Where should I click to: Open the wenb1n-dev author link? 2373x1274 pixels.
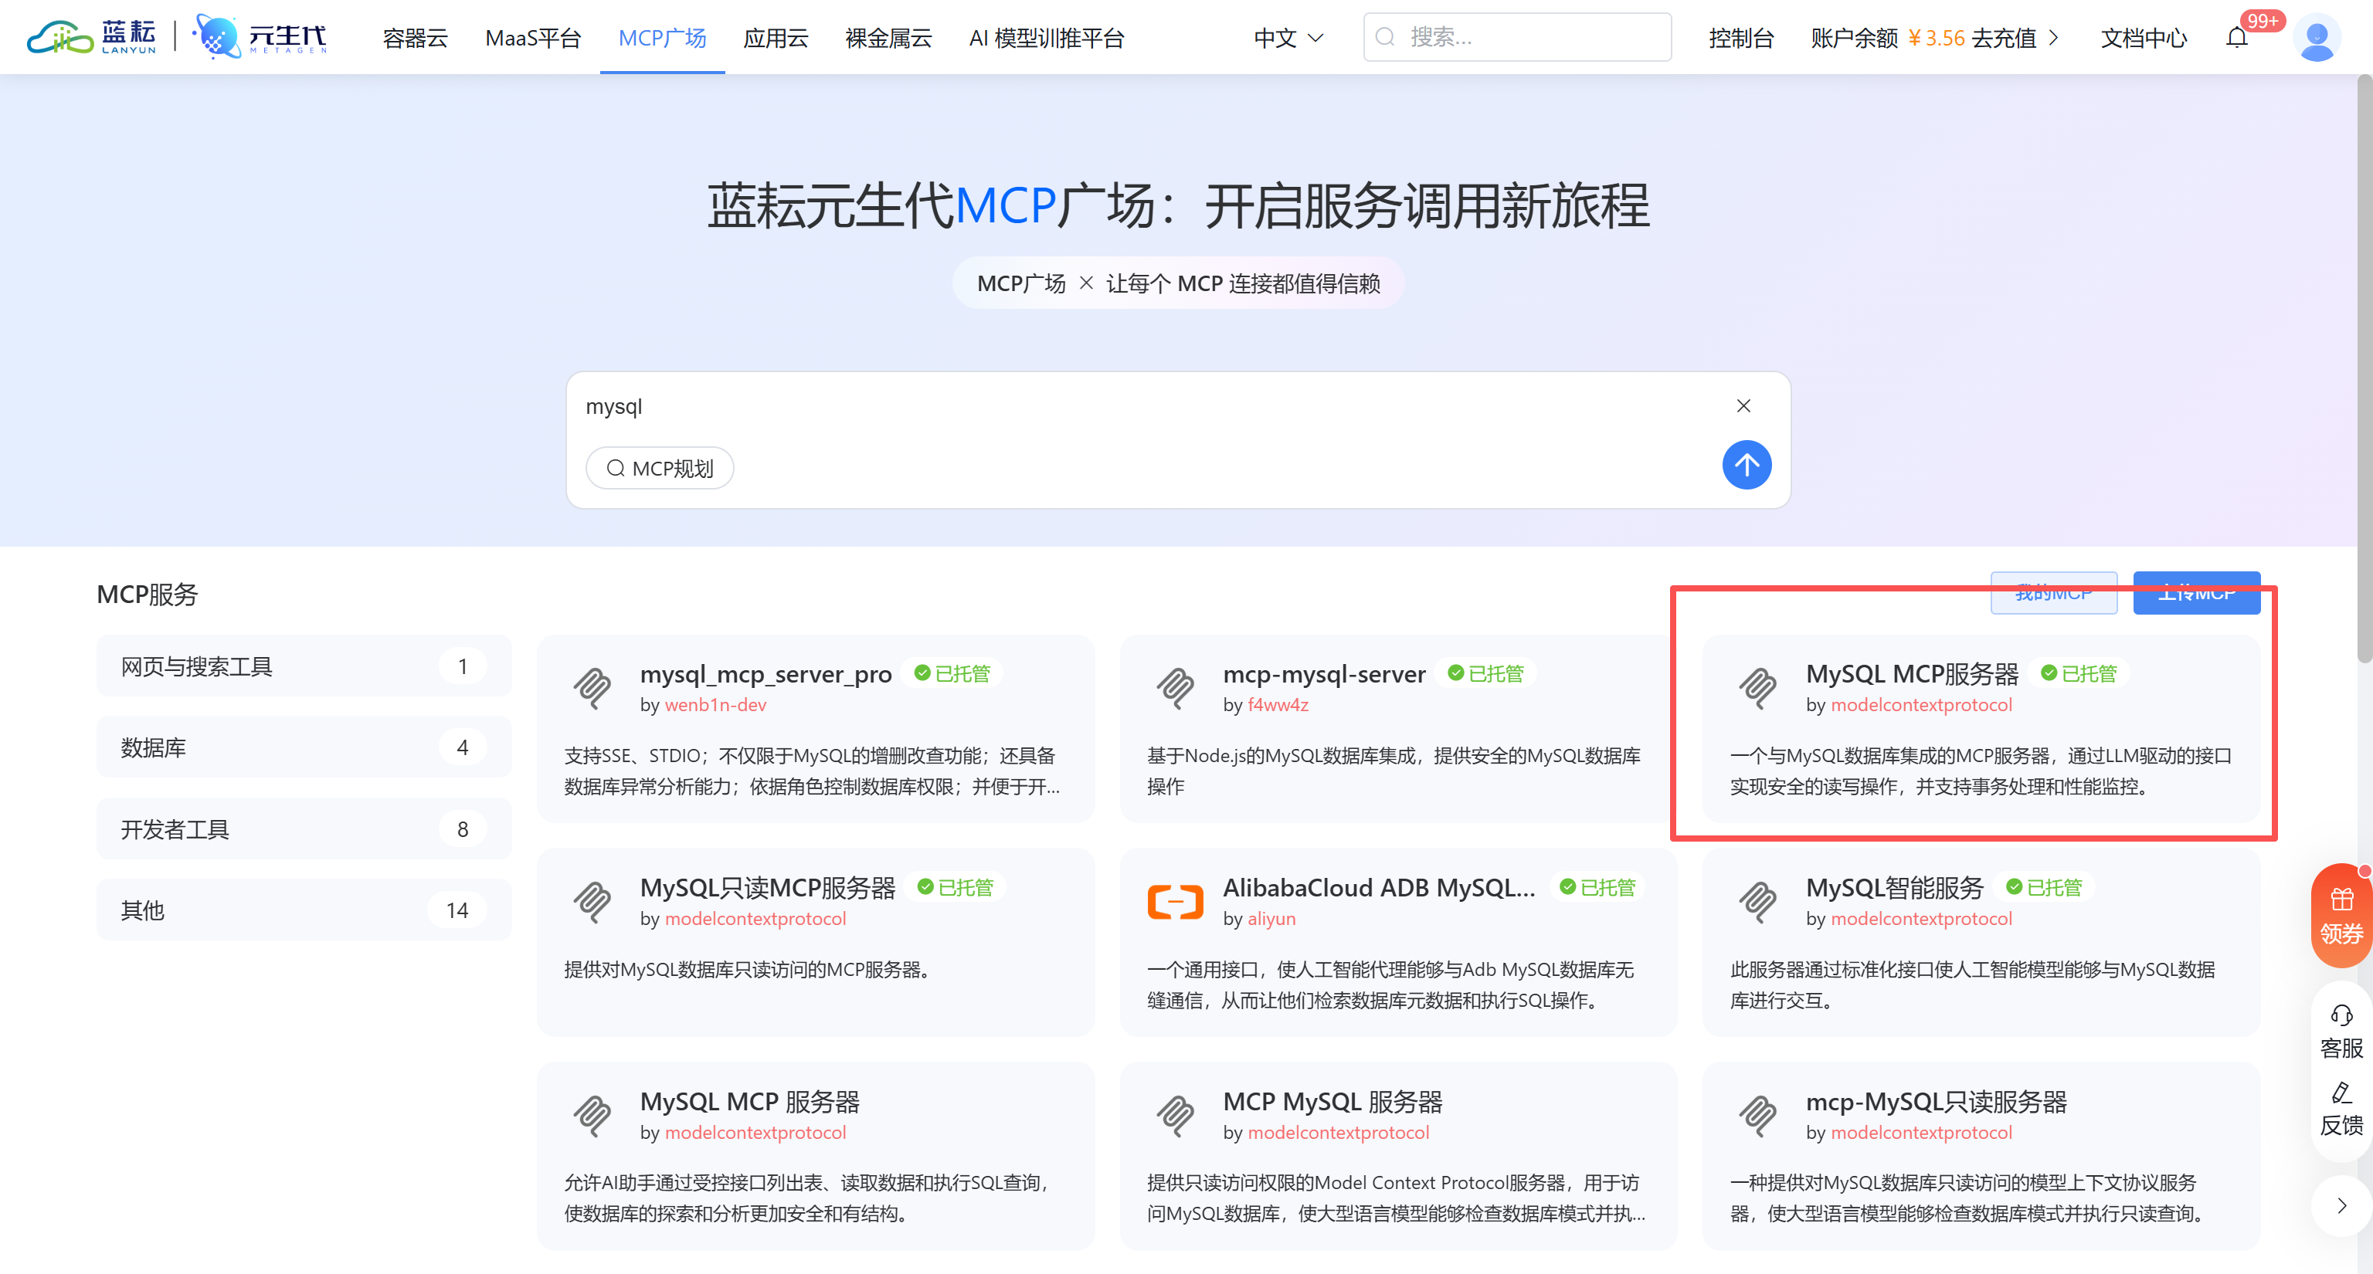pos(715,704)
